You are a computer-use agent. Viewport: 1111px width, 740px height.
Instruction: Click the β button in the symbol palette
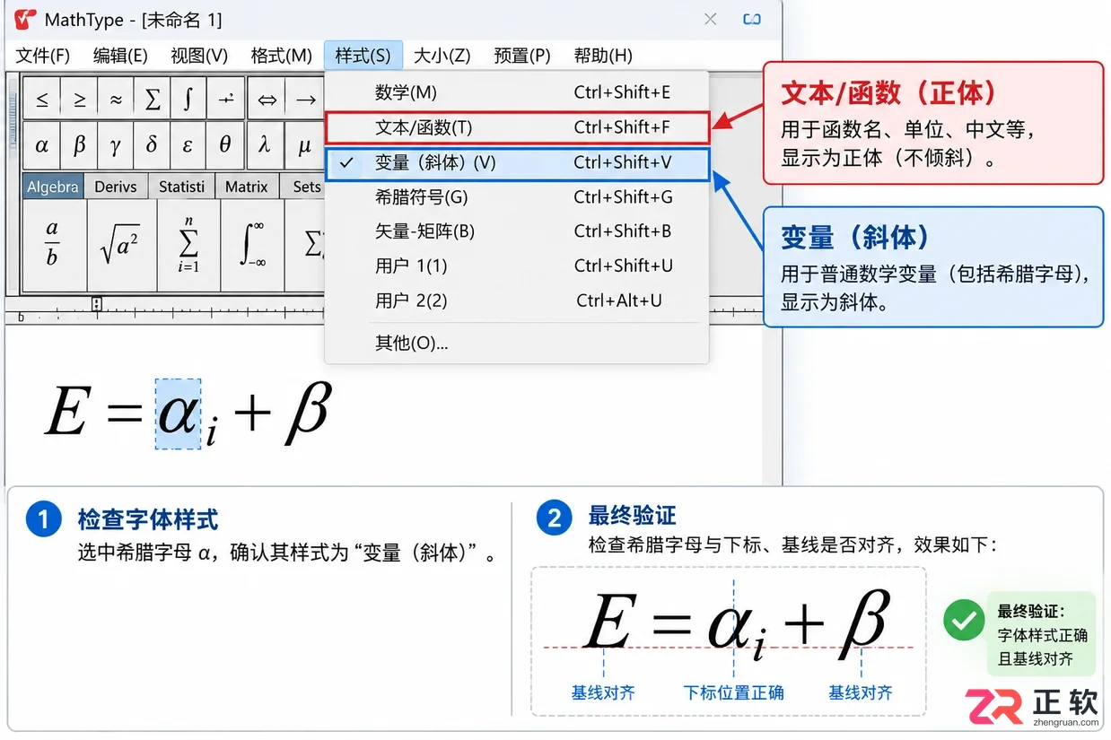(79, 144)
